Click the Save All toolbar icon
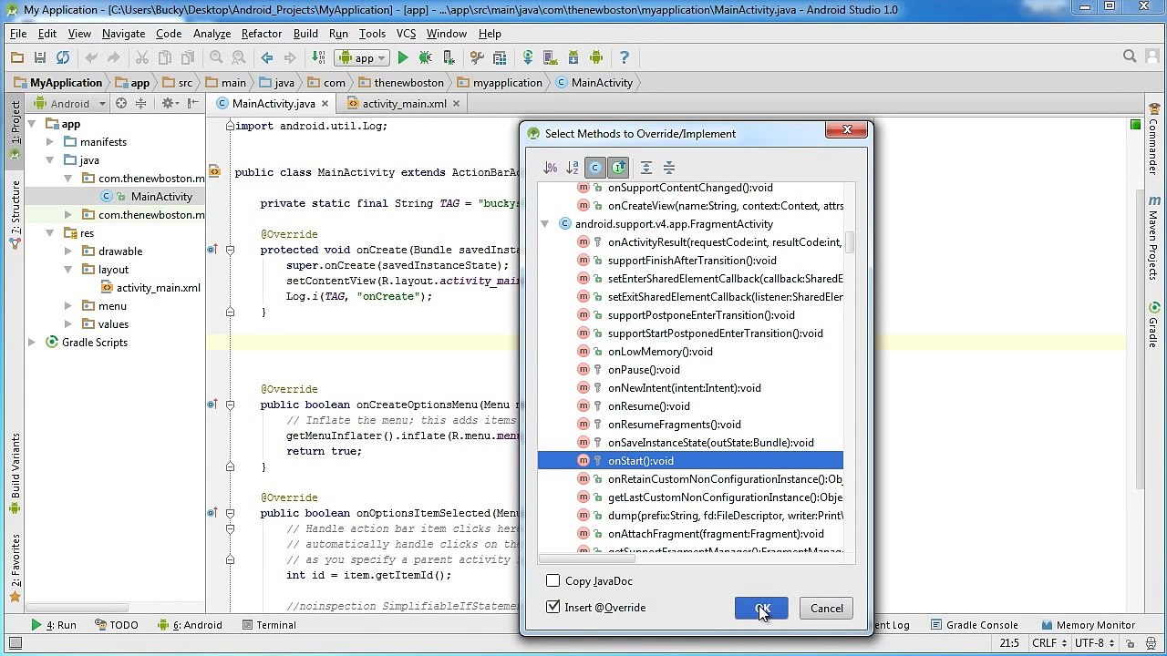This screenshot has width=1167, height=656. click(40, 57)
